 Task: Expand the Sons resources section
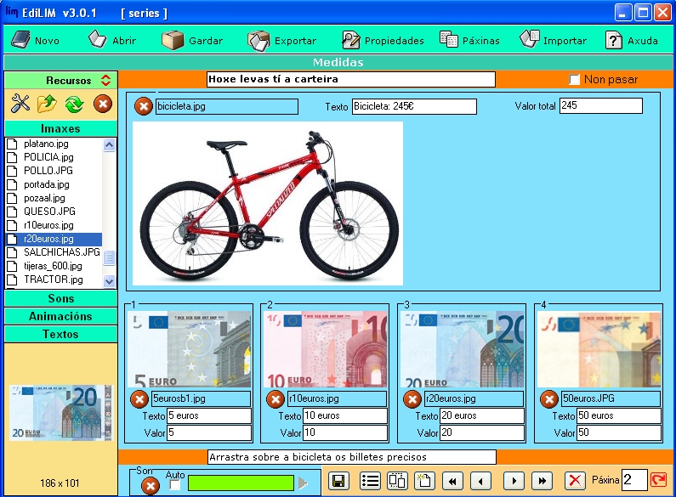click(60, 298)
